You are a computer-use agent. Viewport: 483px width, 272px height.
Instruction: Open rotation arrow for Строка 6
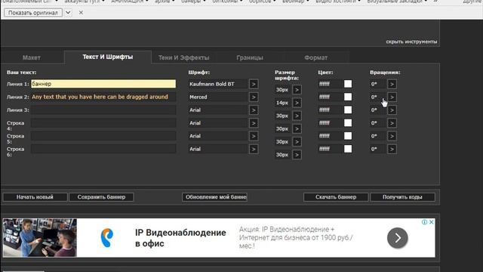tap(392, 150)
